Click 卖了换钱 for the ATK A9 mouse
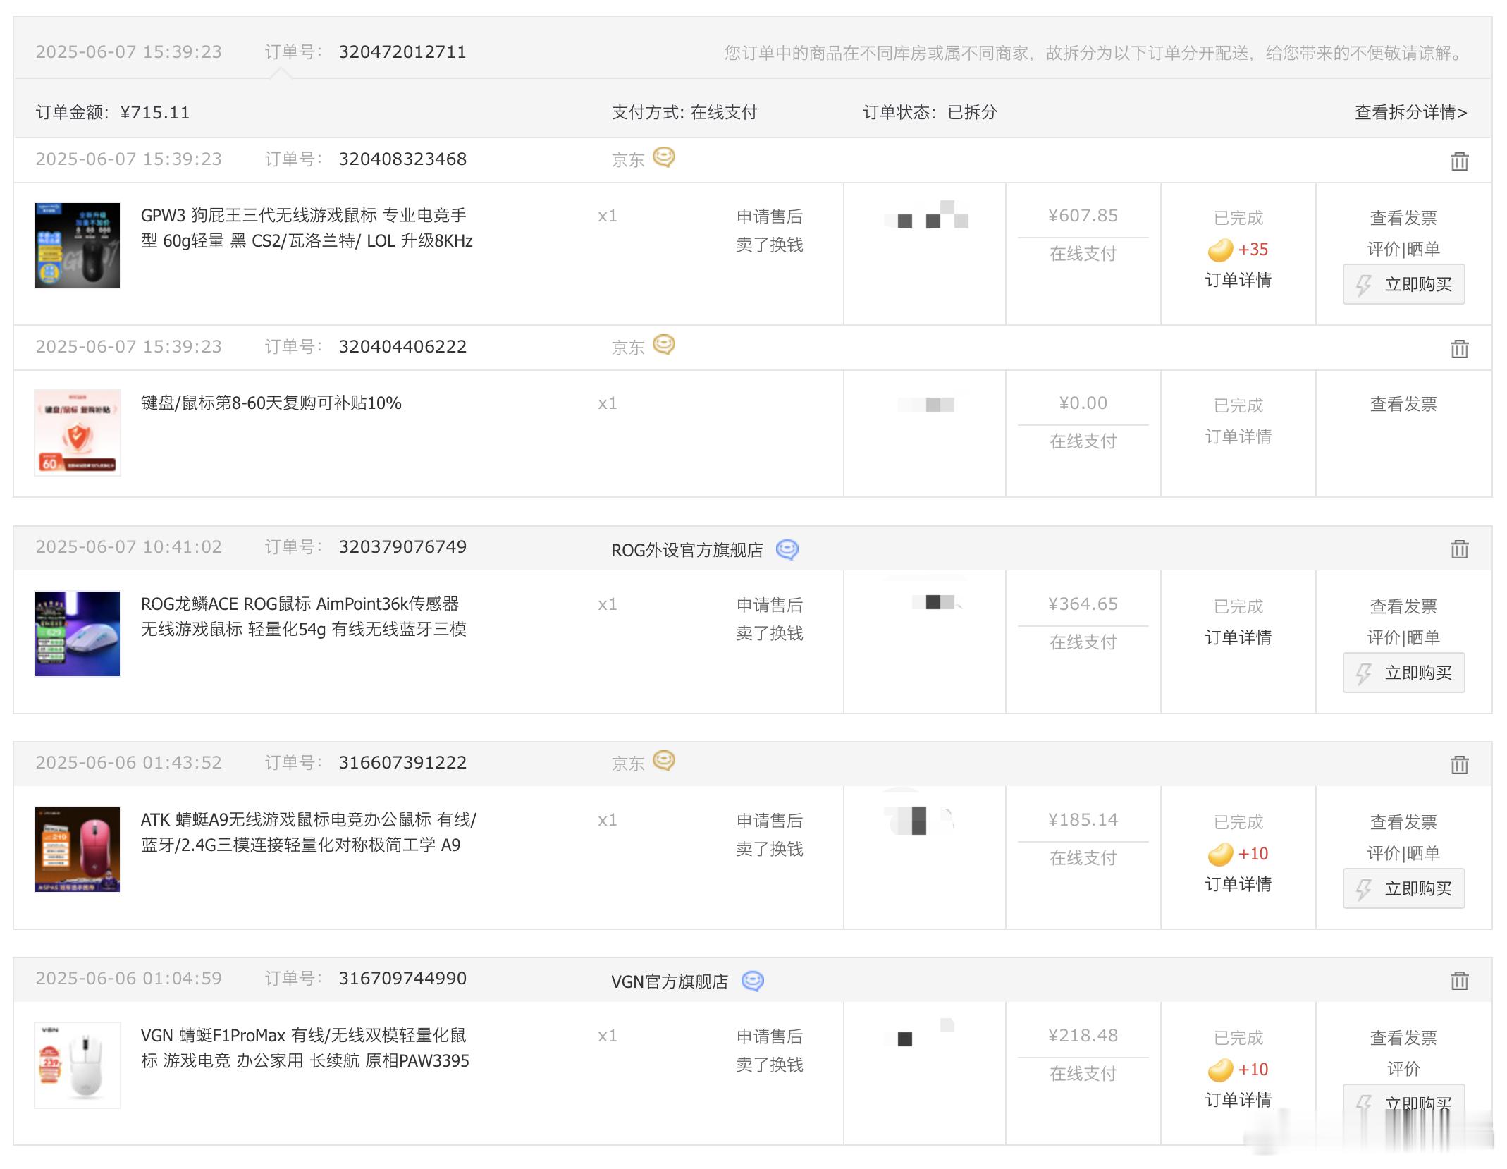The image size is (1507, 1169). 769,849
